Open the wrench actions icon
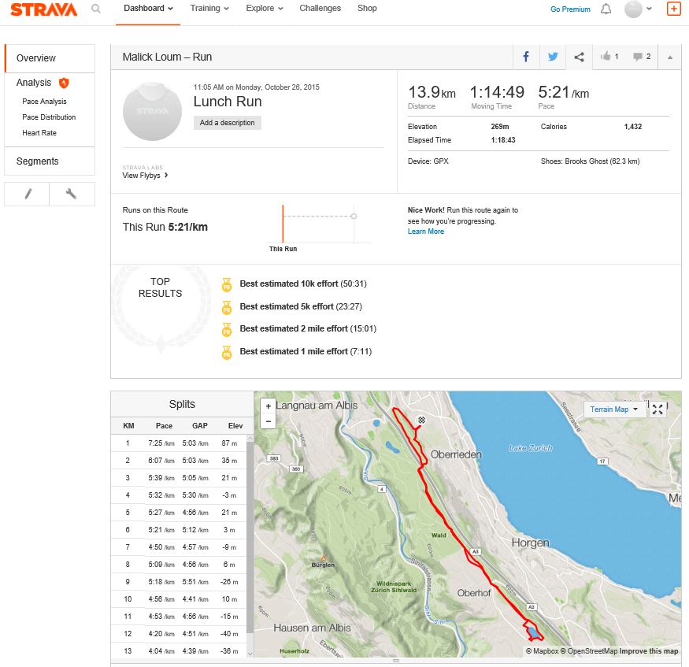This screenshot has height=667, width=689. 72,194
